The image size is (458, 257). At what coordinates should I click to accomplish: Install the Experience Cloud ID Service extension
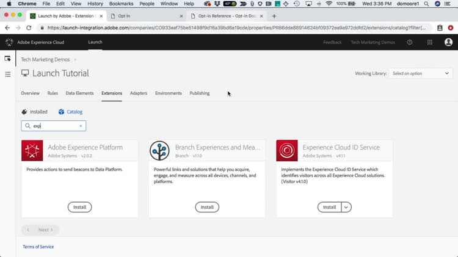point(329,207)
